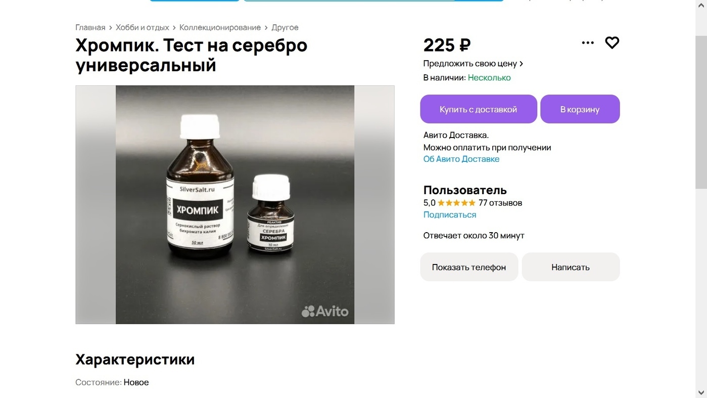Open the Хромпик bottles product photo

(235, 205)
